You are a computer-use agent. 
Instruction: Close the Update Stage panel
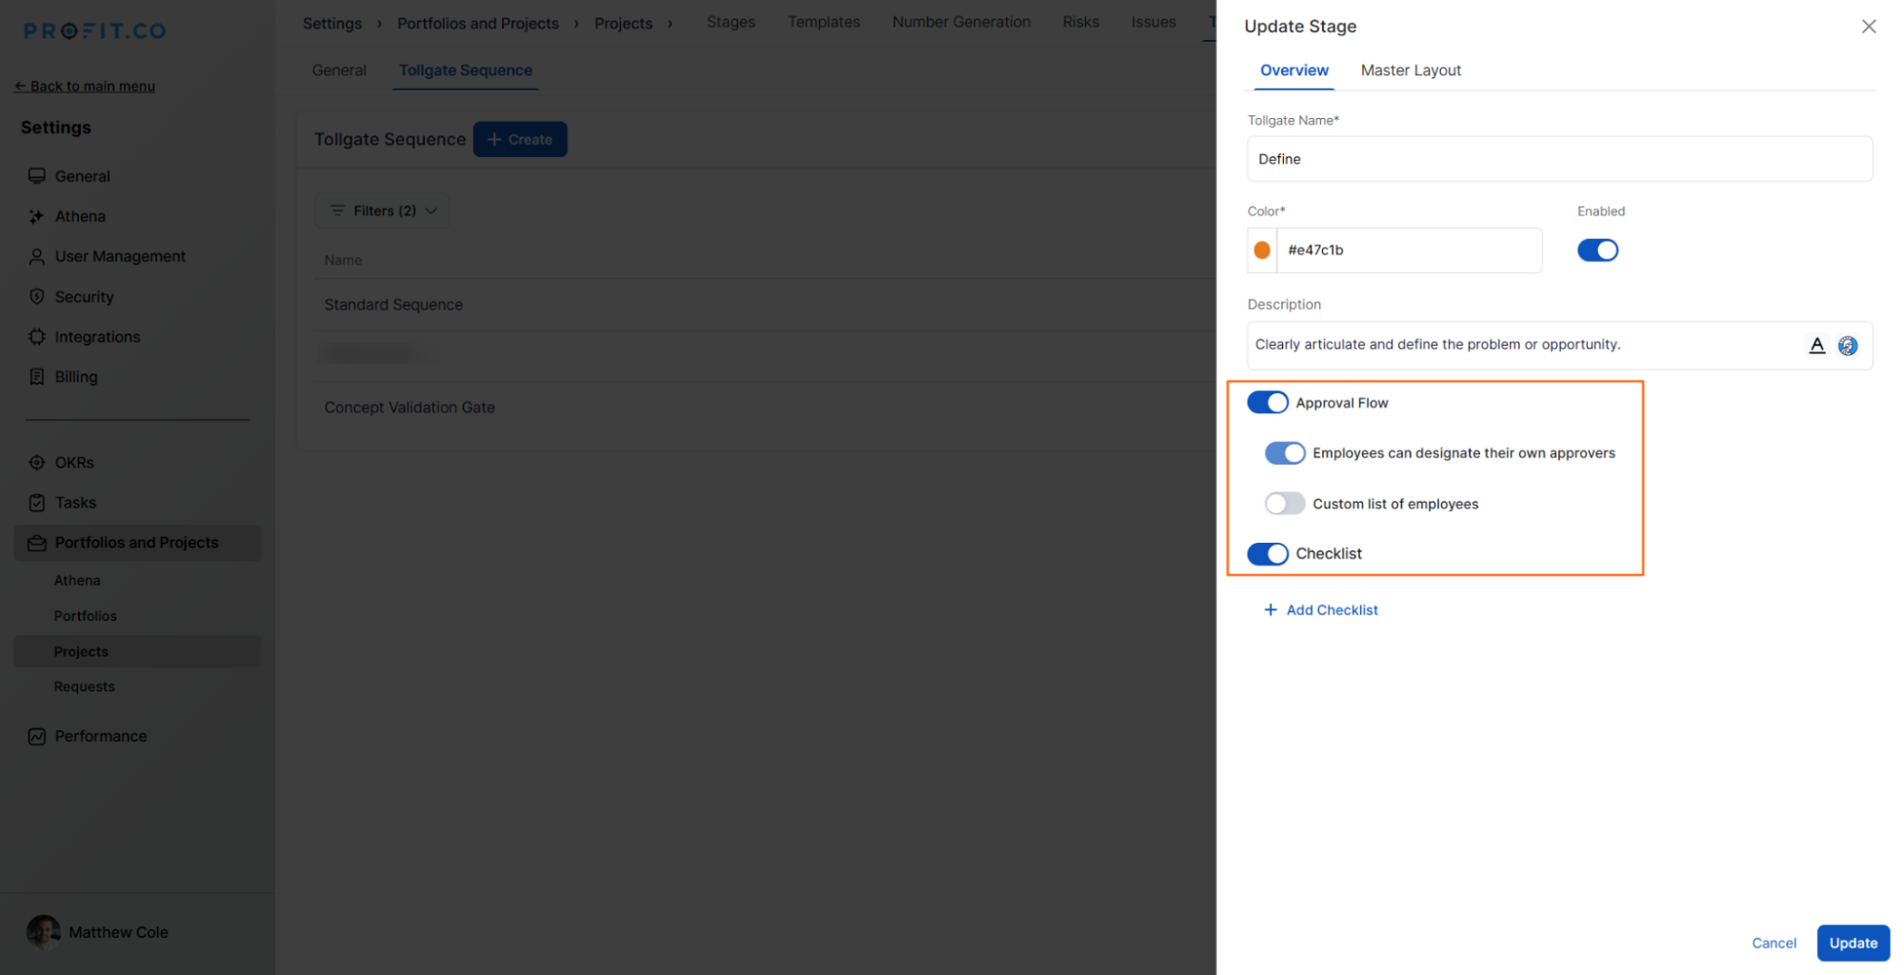pyautogui.click(x=1868, y=27)
